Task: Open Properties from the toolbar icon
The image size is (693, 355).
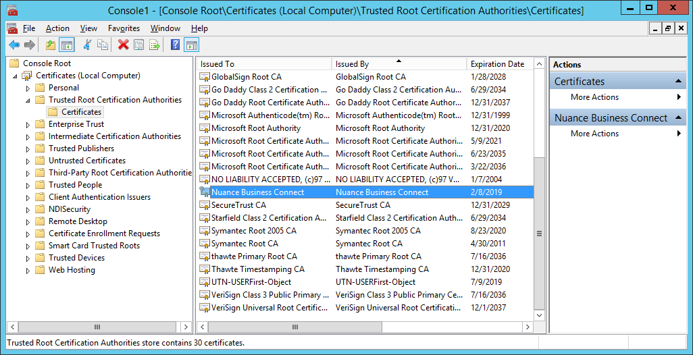Action: pos(139,45)
